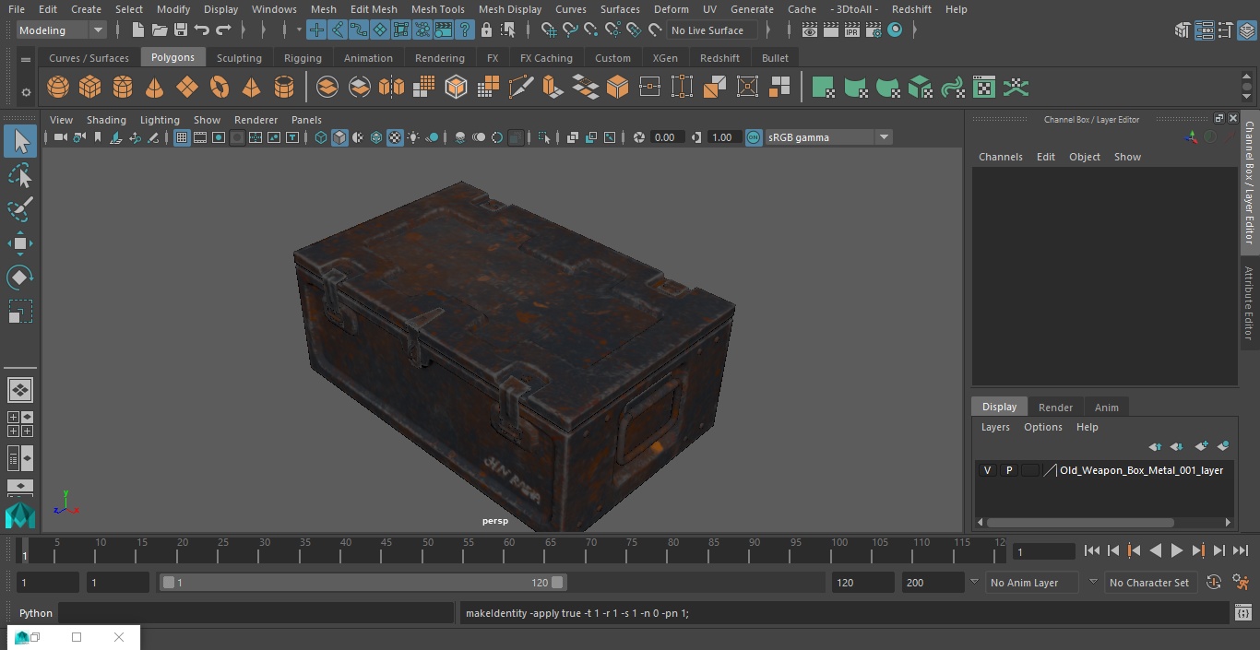Open the render settings clapboard icon
Viewport: 1260px width, 650px height.
click(x=874, y=30)
